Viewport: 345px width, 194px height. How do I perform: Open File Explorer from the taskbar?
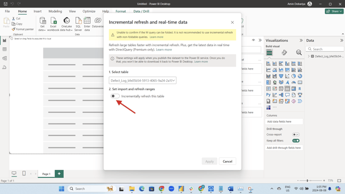[132, 188]
